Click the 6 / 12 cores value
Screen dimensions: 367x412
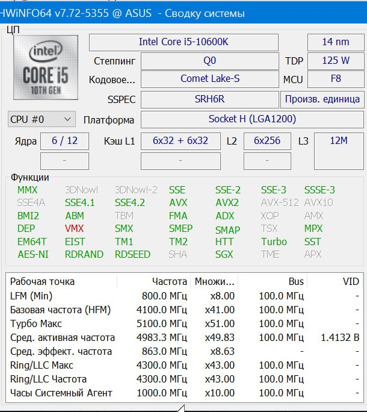pyautogui.click(x=64, y=141)
